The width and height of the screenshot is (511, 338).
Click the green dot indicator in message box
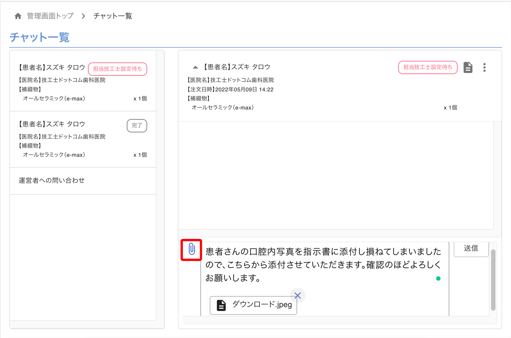pos(438,278)
